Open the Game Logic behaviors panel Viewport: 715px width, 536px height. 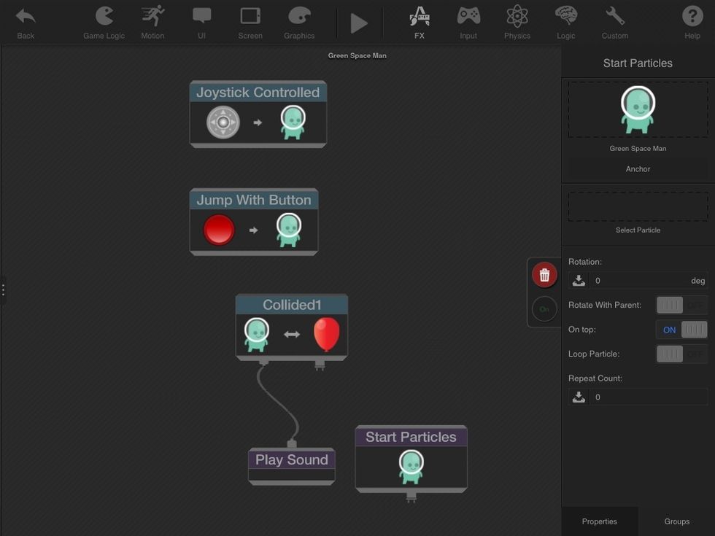[x=103, y=20]
